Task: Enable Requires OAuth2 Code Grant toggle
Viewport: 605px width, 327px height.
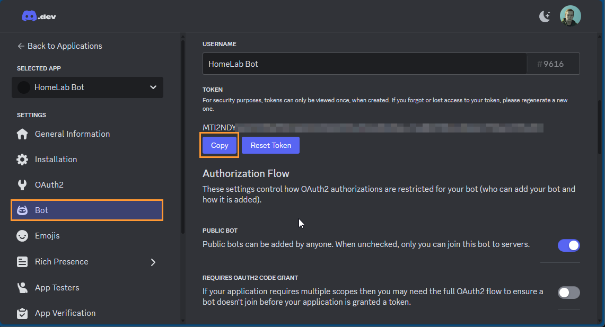Action: pyautogui.click(x=568, y=293)
